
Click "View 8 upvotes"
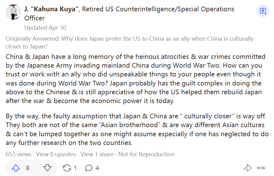[56, 154]
